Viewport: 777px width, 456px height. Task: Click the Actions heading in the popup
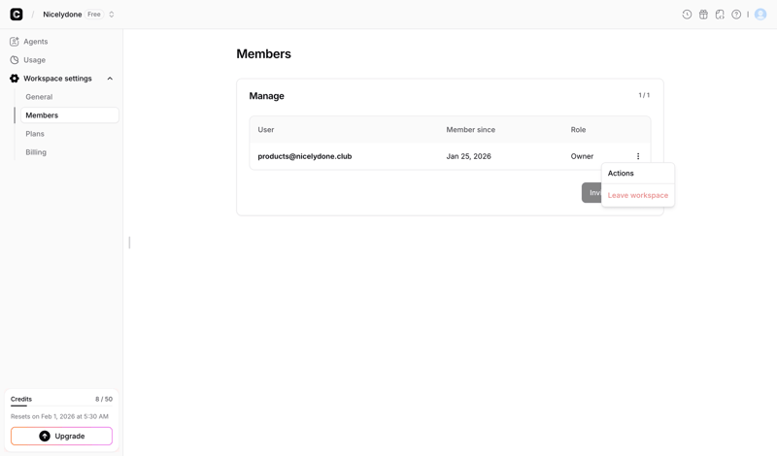pyautogui.click(x=621, y=174)
